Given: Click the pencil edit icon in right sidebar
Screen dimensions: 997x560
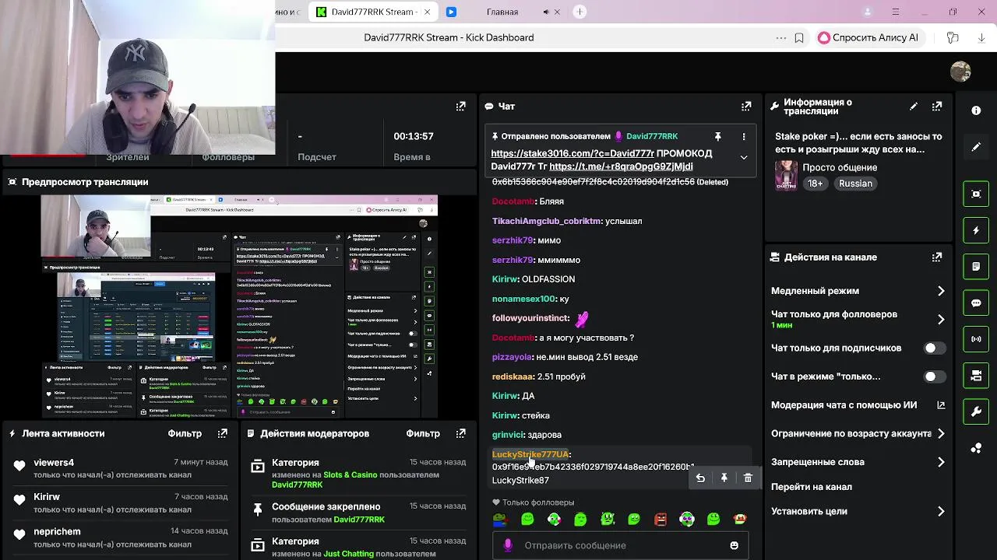Looking at the screenshot, I should coord(976,147).
